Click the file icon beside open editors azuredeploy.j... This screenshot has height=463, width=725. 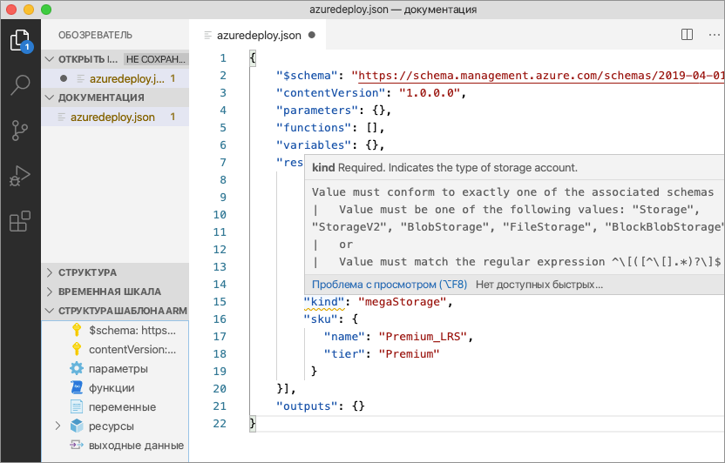pos(80,79)
